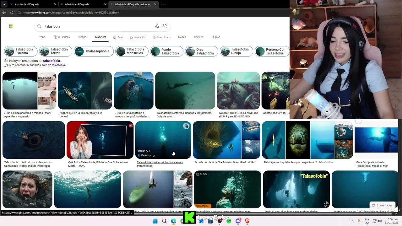Open the tab list dropdown arrow

[x=4, y=4]
